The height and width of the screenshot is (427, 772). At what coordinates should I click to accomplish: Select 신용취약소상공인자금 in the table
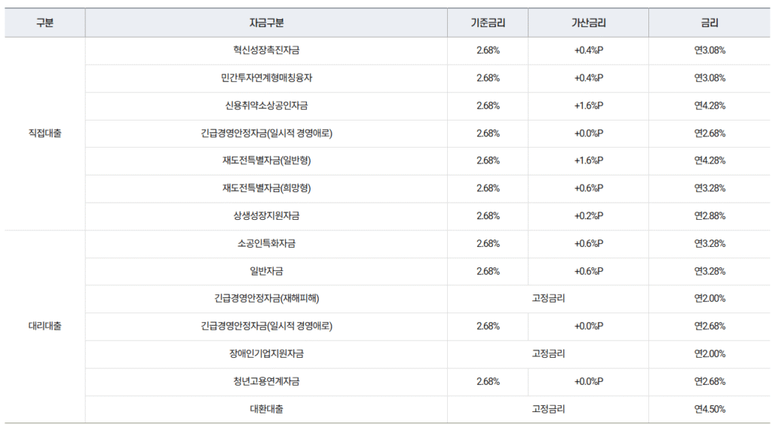coord(266,105)
